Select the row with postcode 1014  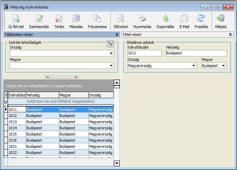(61, 128)
